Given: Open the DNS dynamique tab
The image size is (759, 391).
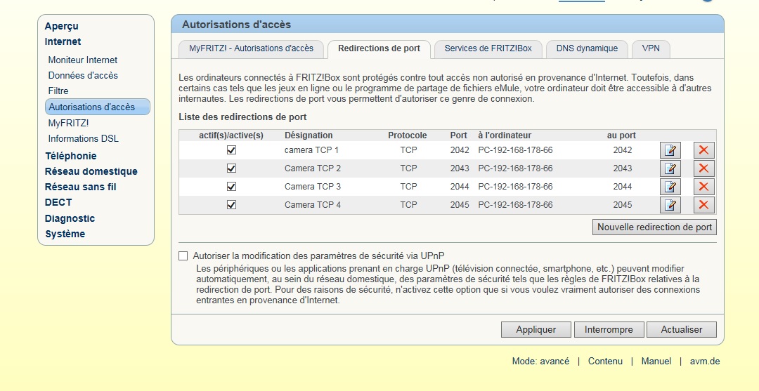Looking at the screenshot, I should 587,48.
